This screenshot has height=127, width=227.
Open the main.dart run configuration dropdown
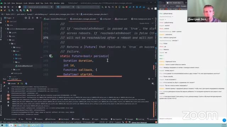(65, 7)
